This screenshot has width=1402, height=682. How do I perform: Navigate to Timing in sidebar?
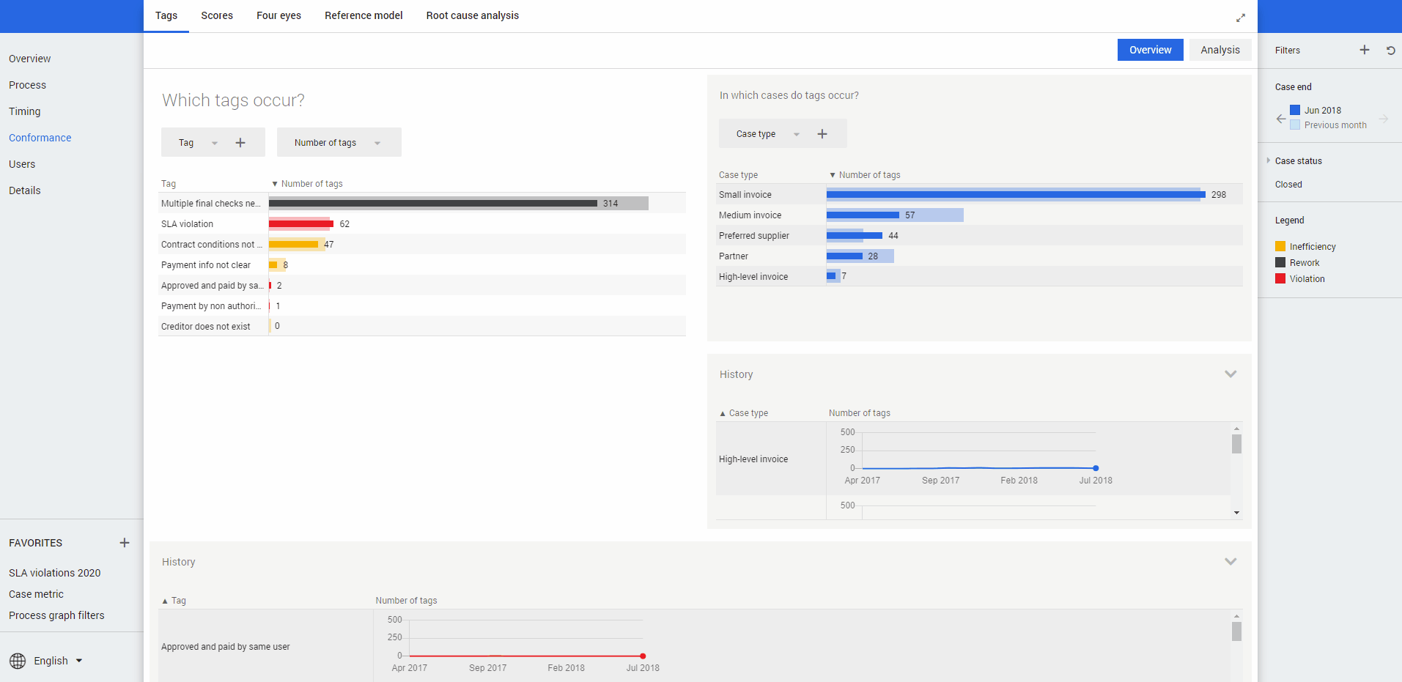(25, 111)
